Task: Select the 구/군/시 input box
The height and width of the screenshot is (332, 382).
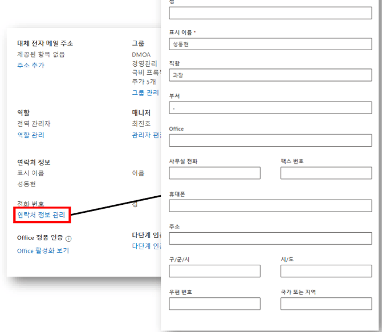Action: click(214, 271)
